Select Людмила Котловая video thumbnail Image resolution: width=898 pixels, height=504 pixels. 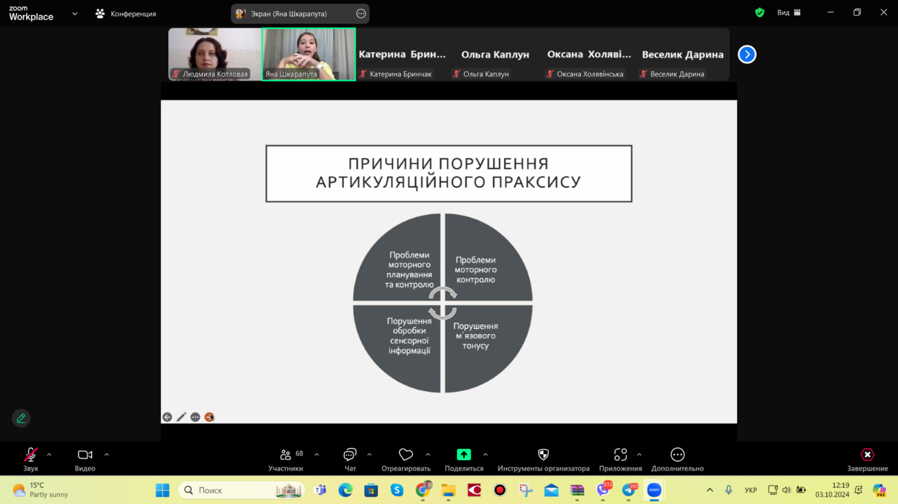[215, 54]
